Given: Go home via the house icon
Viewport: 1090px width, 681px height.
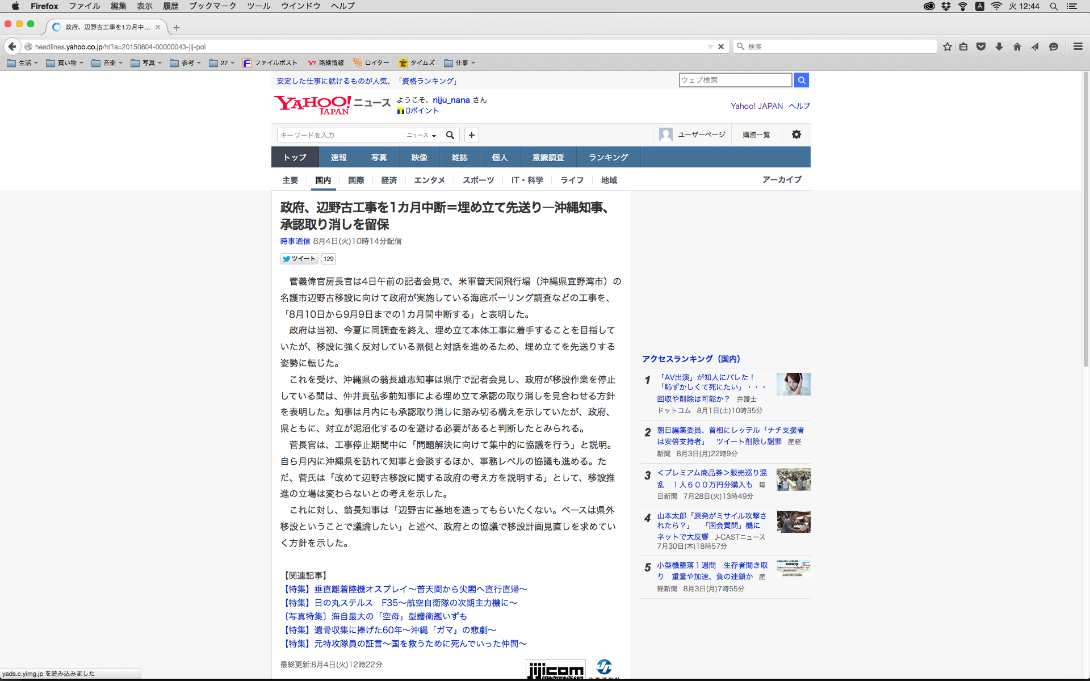Looking at the screenshot, I should point(1017,47).
